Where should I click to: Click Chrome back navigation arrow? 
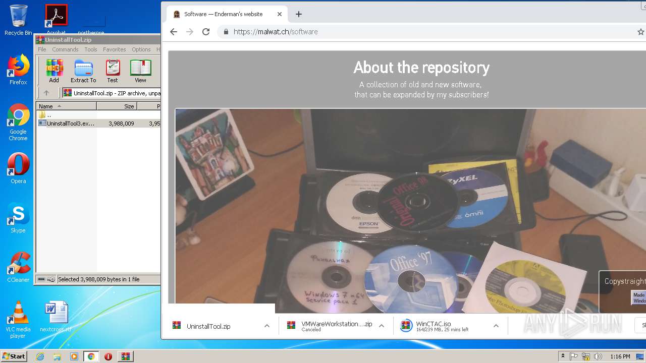point(174,32)
